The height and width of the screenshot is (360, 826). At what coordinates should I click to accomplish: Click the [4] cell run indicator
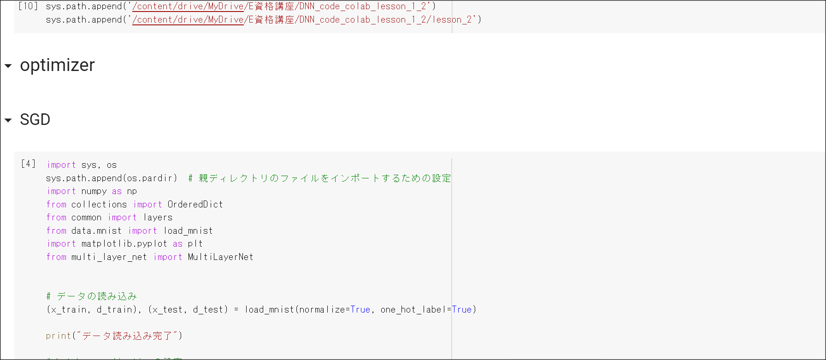pos(28,164)
